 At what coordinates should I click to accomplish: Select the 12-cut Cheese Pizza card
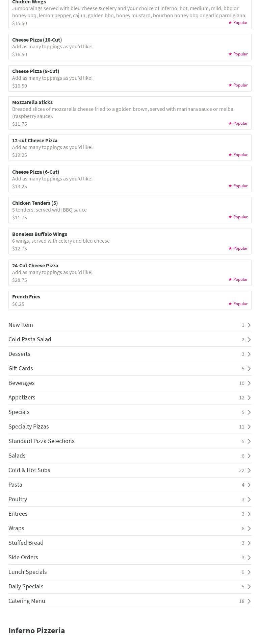130,148
